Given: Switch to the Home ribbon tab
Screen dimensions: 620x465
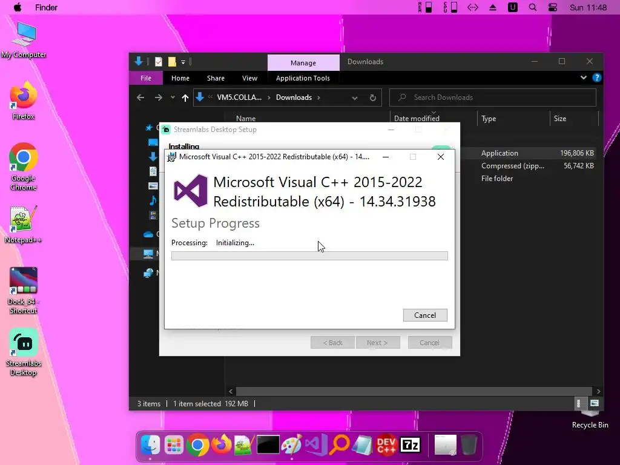Looking at the screenshot, I should (x=180, y=78).
